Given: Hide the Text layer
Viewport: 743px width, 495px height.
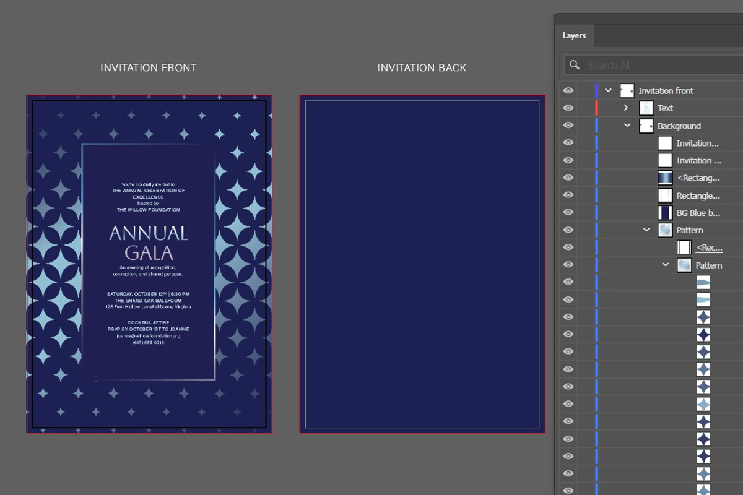Looking at the screenshot, I should click(568, 108).
